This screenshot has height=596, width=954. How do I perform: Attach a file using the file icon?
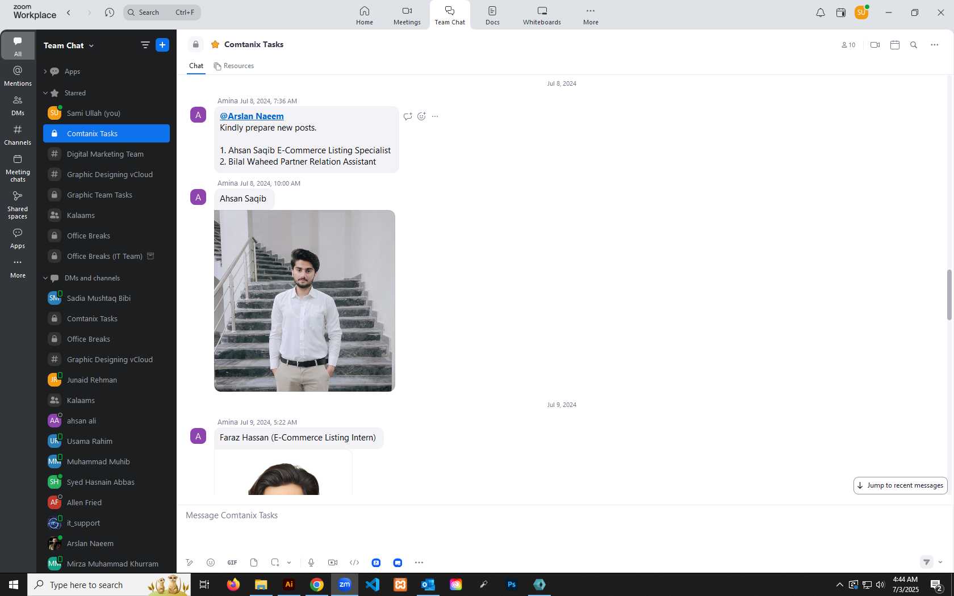pos(254,563)
